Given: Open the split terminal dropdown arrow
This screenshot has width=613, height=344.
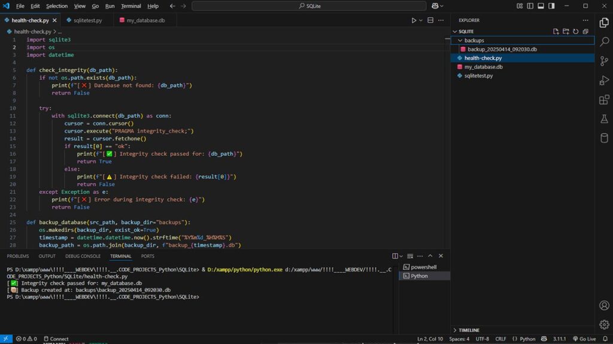Looking at the screenshot, I should tap(401, 256).
